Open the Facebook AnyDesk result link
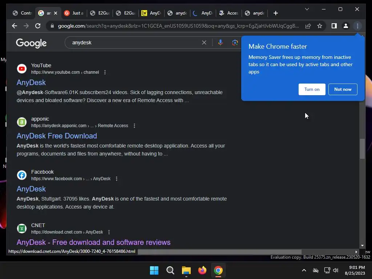This screenshot has width=372, height=279. pos(31,189)
